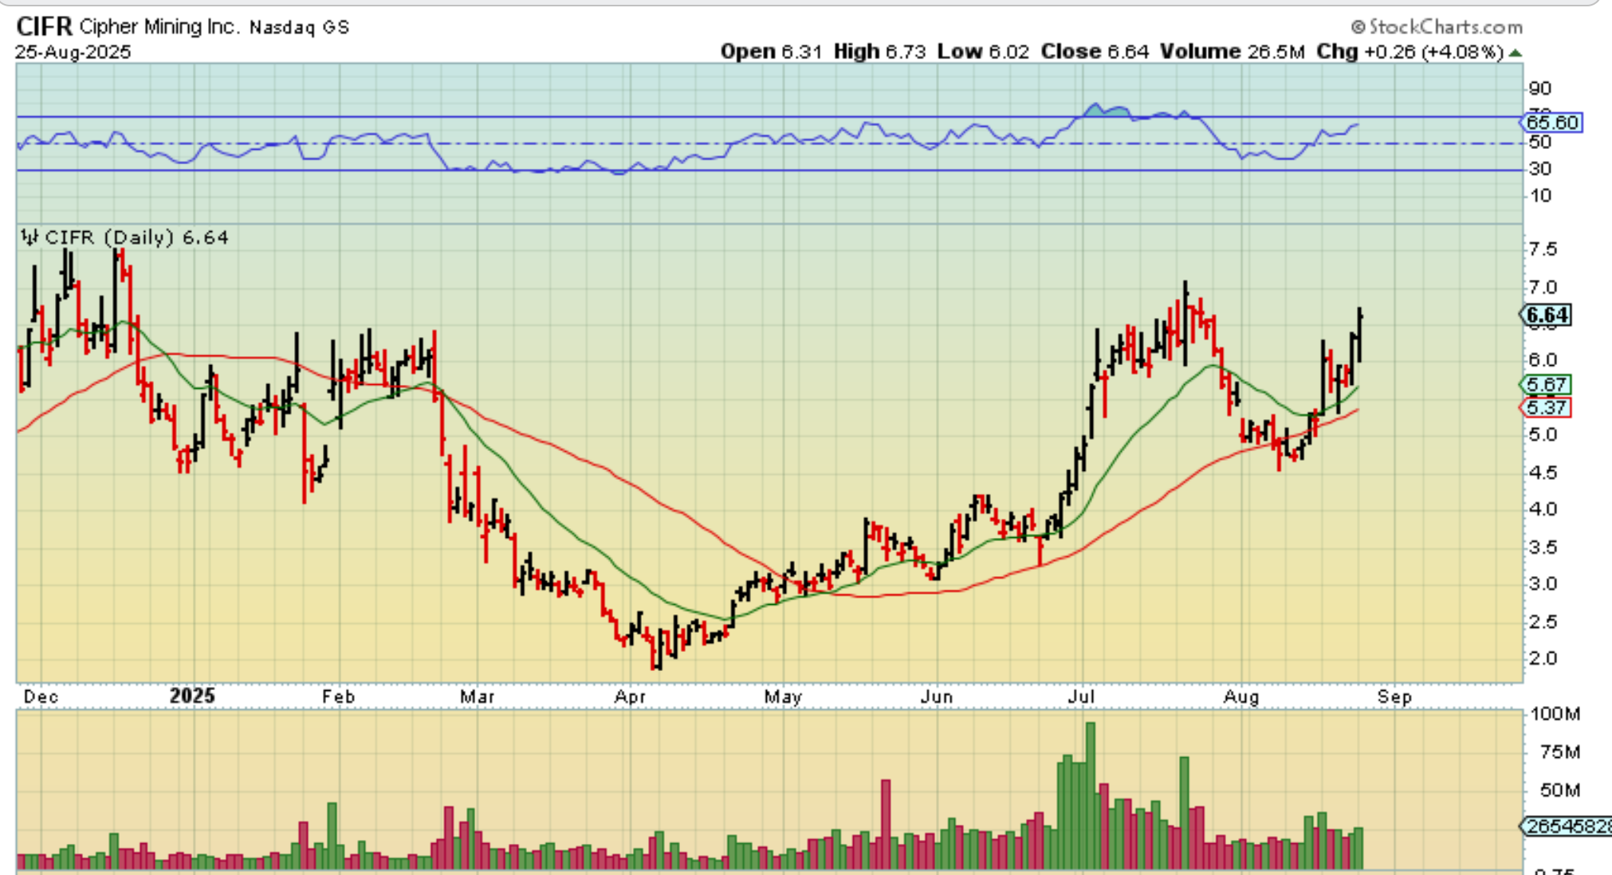
Task: Click the candlestick icon beside CIFR (Daily)
Action: click(29, 237)
